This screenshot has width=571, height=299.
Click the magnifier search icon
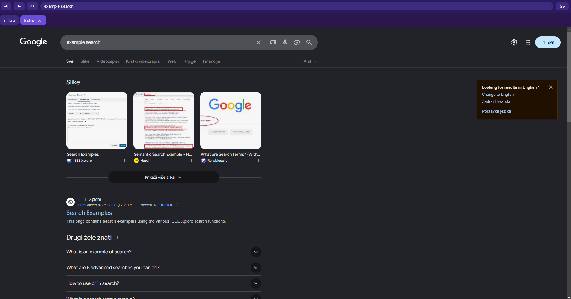[309, 42]
